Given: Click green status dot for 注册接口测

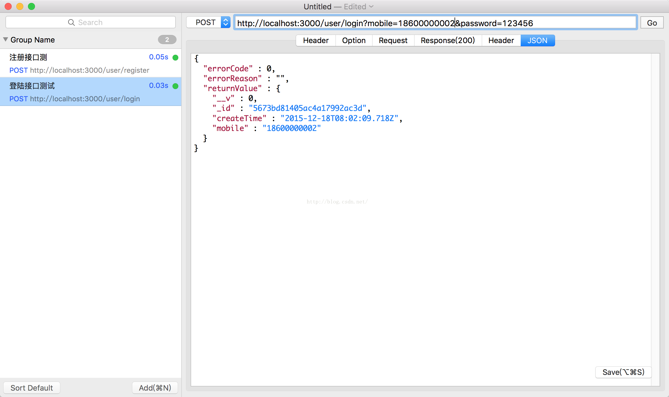Looking at the screenshot, I should 175,57.
